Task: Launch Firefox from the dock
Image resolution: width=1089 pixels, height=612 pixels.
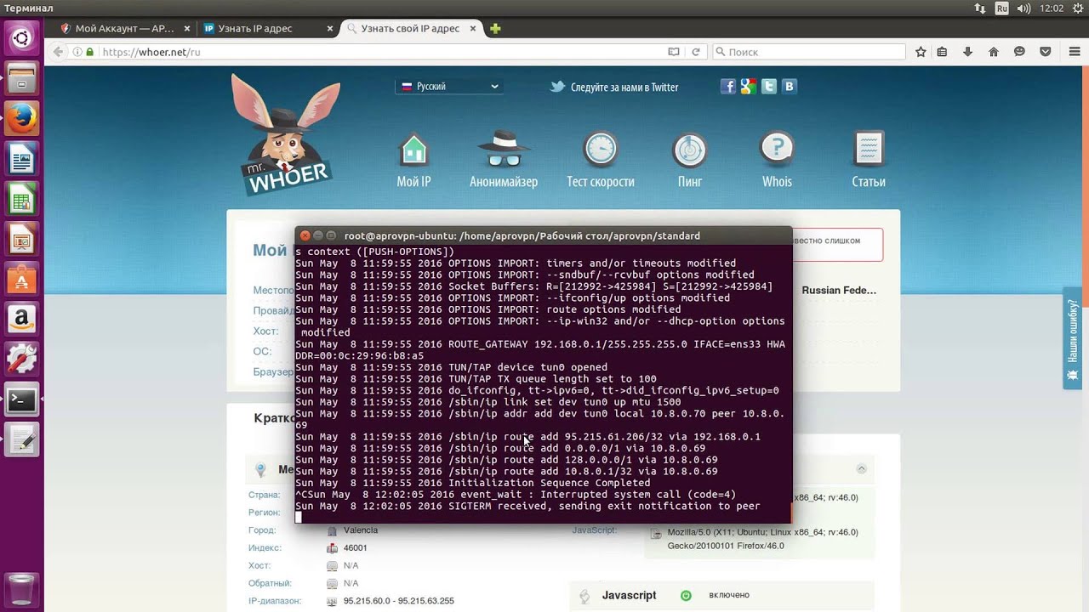Action: click(21, 118)
